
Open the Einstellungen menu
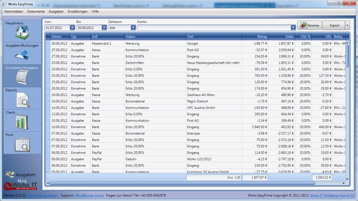77,12
